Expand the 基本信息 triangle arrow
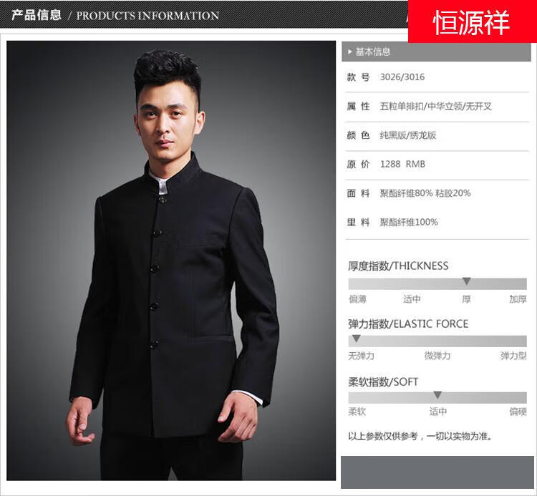This screenshot has width=537, height=496. [x=349, y=52]
